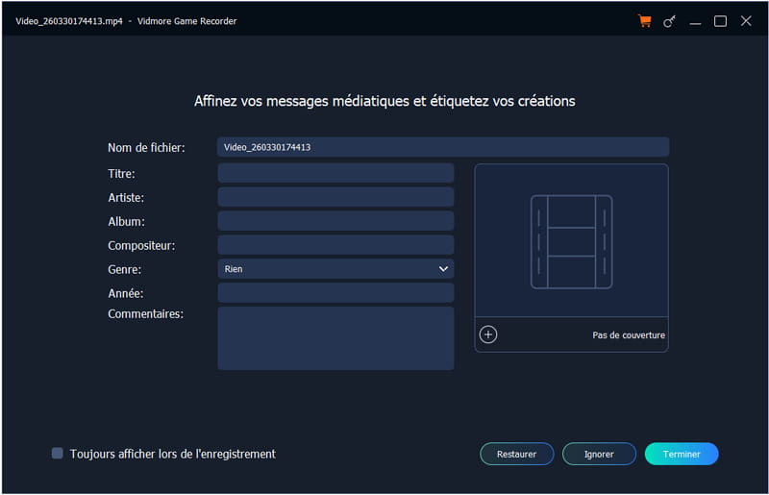The width and height of the screenshot is (769, 495).
Task: Focus the Album input field
Action: pos(335,221)
